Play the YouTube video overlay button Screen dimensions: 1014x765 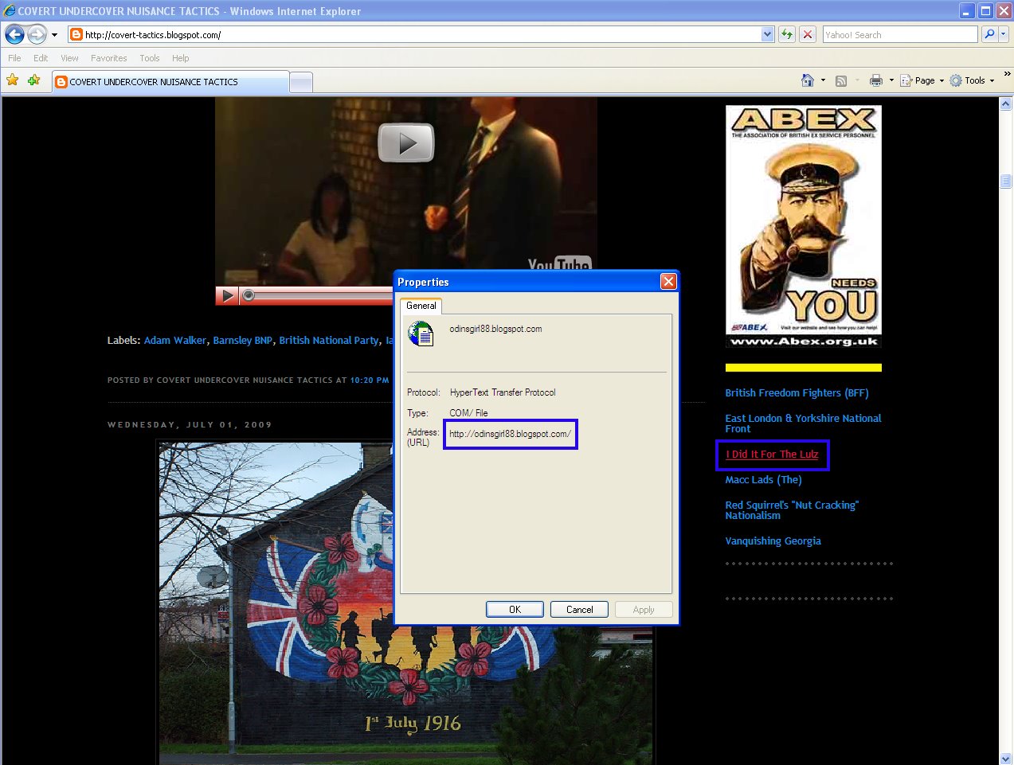point(406,142)
